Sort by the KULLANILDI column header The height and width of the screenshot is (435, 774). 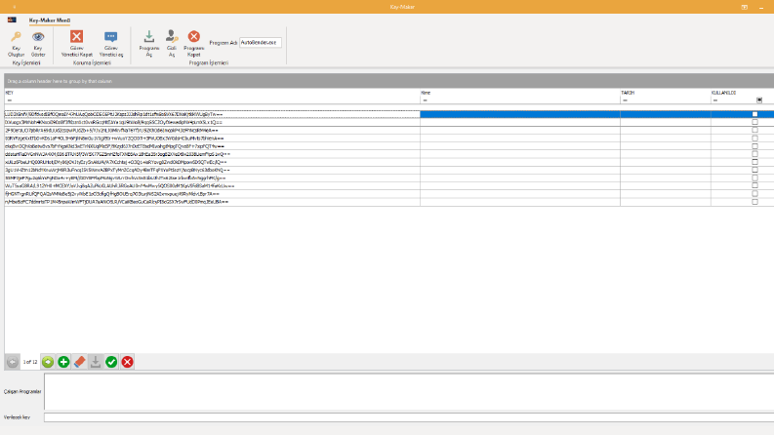point(743,93)
